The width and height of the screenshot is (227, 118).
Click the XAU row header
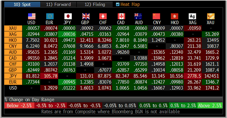tap(13, 28)
